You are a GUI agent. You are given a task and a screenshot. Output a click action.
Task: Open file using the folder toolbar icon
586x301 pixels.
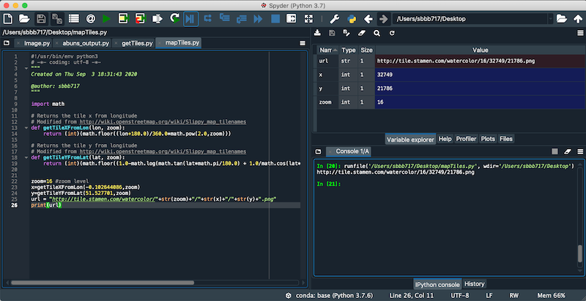[24, 18]
